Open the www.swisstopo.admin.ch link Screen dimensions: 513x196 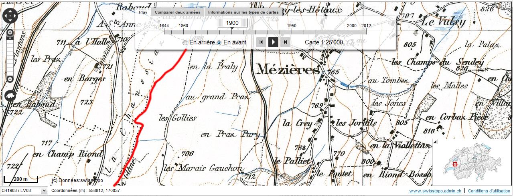pos(435,191)
